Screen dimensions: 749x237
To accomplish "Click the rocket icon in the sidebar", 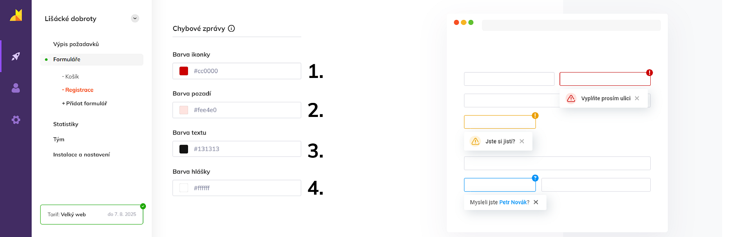I will (x=16, y=57).
